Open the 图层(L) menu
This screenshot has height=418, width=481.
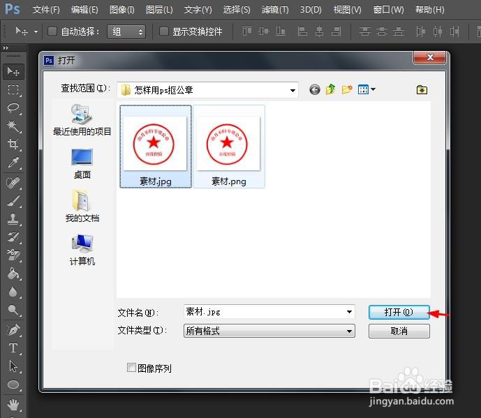[x=159, y=10]
